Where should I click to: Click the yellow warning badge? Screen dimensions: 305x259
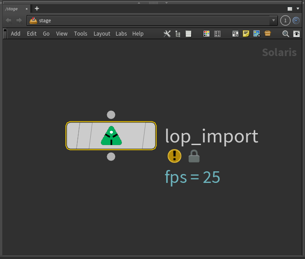coord(174,156)
